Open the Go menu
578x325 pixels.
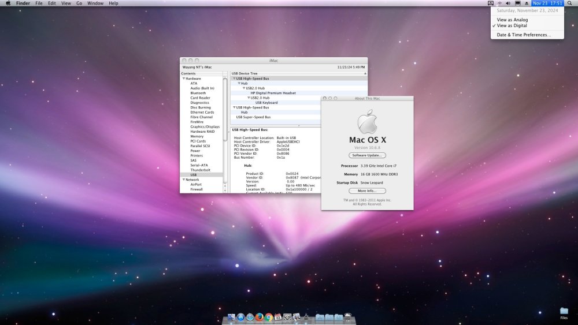tap(79, 3)
